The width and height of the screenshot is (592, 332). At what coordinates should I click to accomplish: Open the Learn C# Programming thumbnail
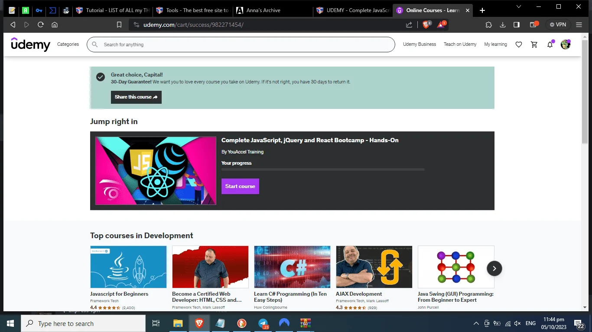292,267
